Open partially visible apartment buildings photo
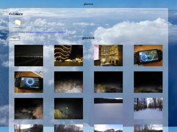The height and width of the screenshot is (132, 177). (x=108, y=128)
